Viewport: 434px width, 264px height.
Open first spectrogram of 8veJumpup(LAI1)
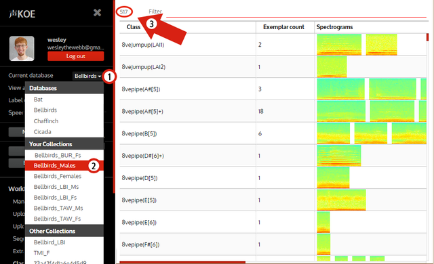click(x=339, y=45)
